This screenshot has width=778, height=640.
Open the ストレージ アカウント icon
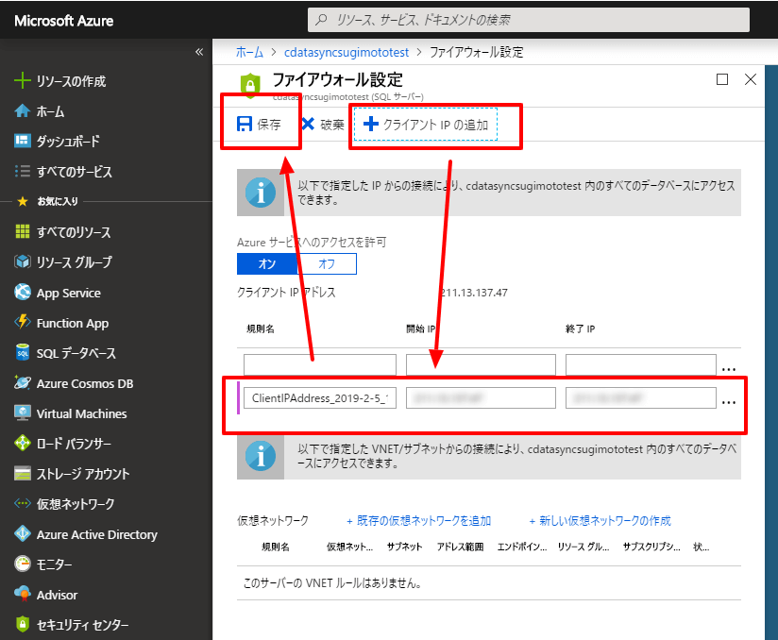pos(22,474)
